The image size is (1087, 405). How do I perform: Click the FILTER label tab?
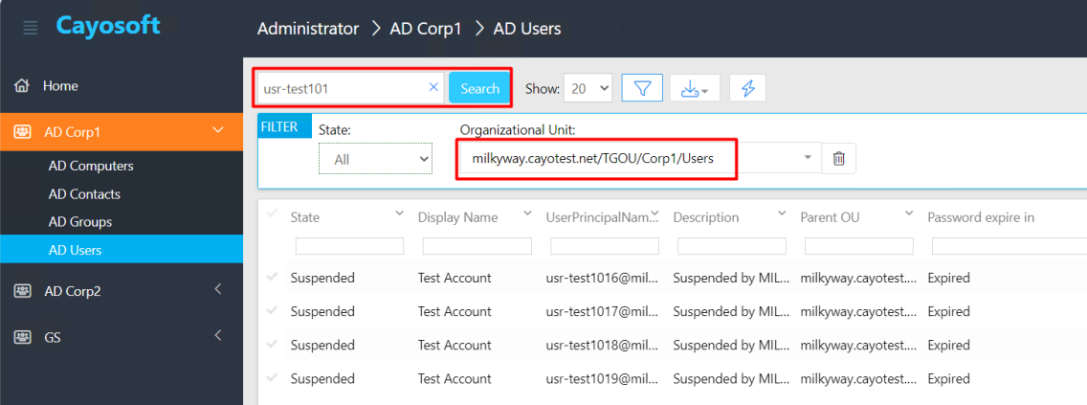coord(285,127)
